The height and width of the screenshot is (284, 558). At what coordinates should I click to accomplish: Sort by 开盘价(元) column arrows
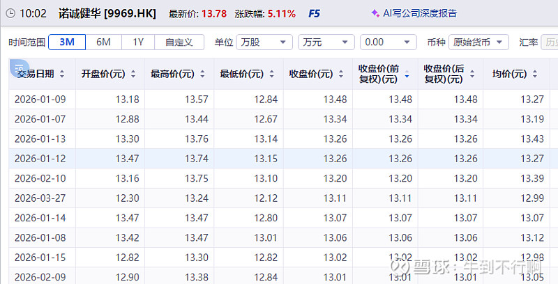(x=133, y=74)
